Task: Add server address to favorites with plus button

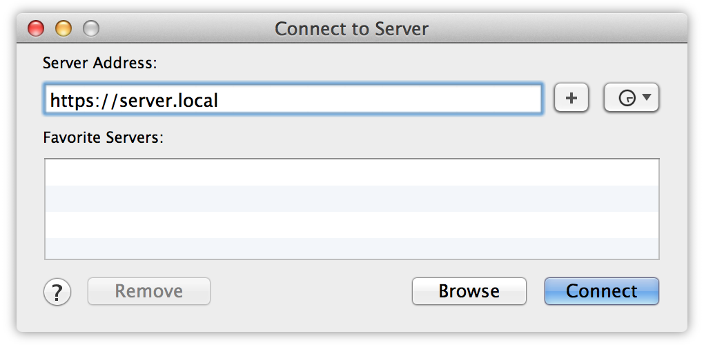Action: pyautogui.click(x=571, y=97)
